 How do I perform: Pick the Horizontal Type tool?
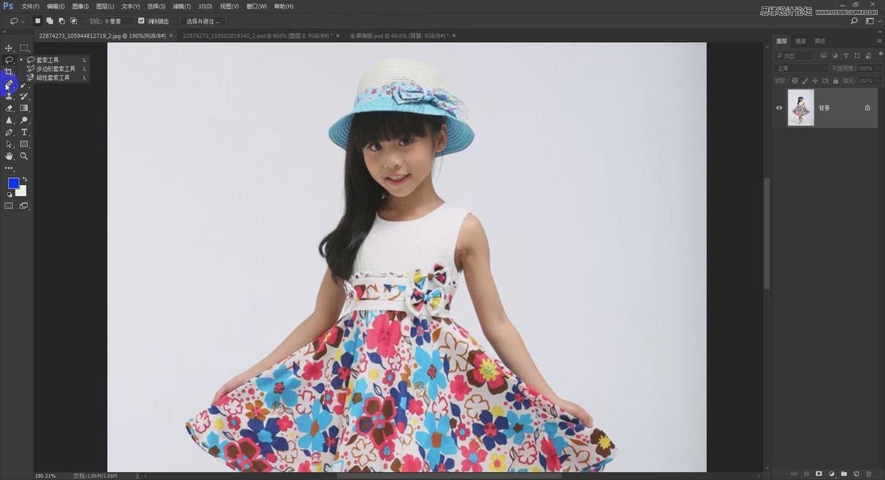click(x=24, y=132)
